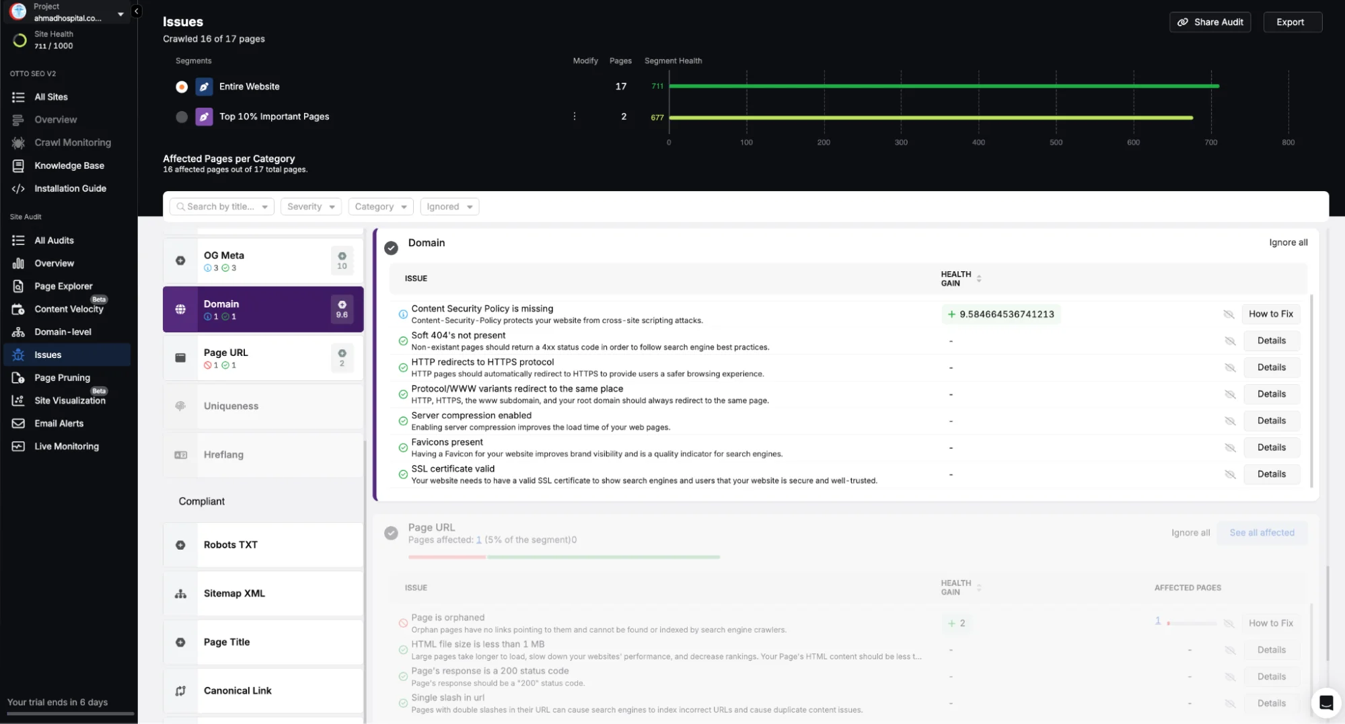Viewport: 1345px width, 724px height.
Task: Click the three-dot menu for Top 10% segment
Action: [574, 116]
